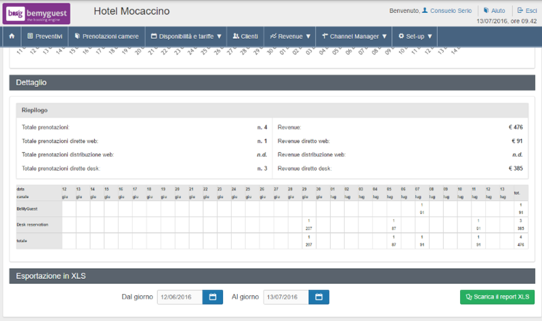Open calendar picker for Al giorno date
This screenshot has width=542, height=321.
click(318, 297)
